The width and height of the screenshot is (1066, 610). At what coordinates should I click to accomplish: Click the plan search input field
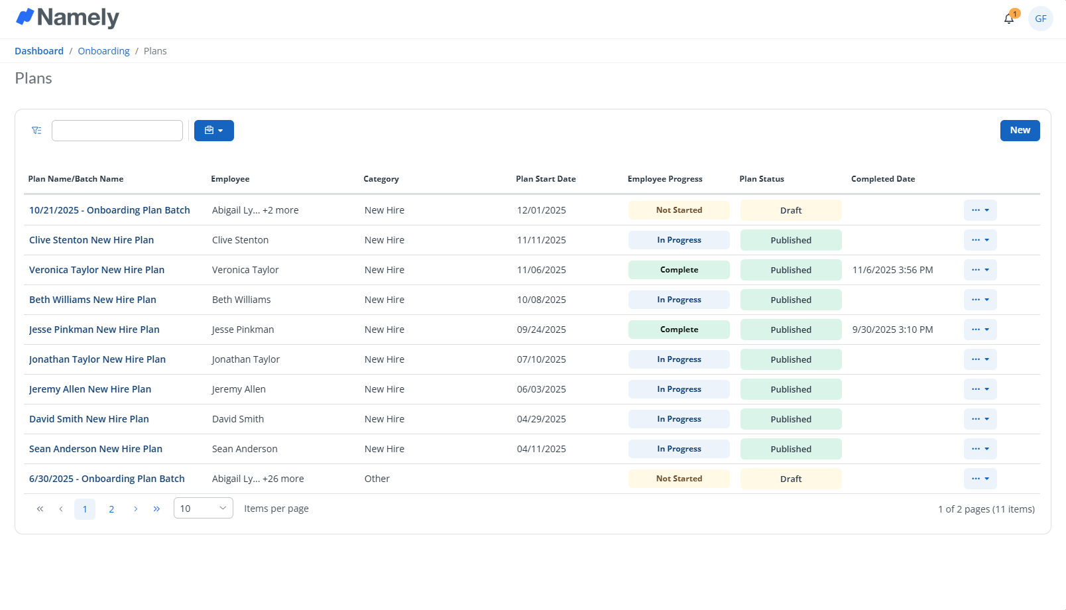[x=117, y=131]
